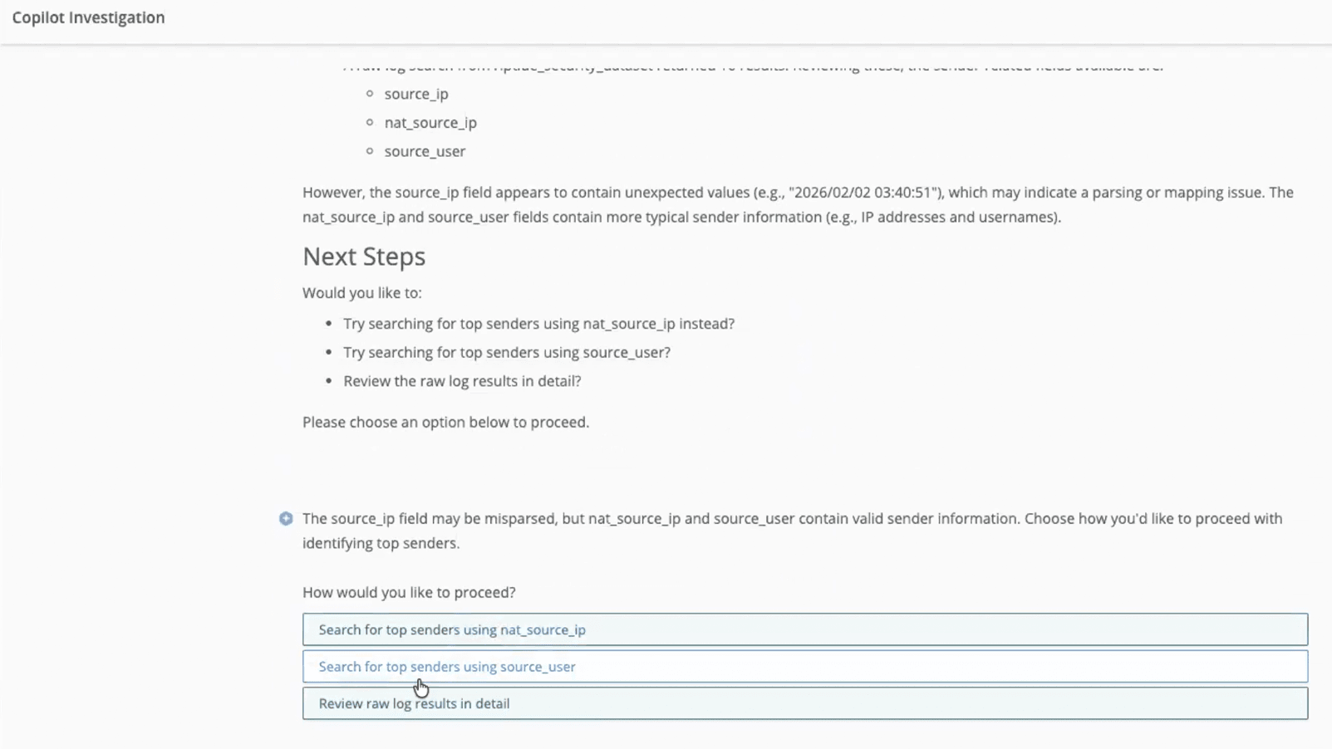
Task: Click the Copilot Investigation title
Action: (x=88, y=17)
